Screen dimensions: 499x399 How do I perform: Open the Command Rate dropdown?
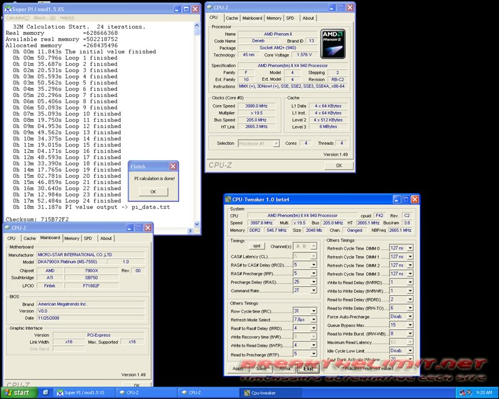[314, 290]
